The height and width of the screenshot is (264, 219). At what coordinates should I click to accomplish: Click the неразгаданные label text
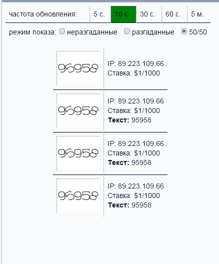click(x=92, y=32)
